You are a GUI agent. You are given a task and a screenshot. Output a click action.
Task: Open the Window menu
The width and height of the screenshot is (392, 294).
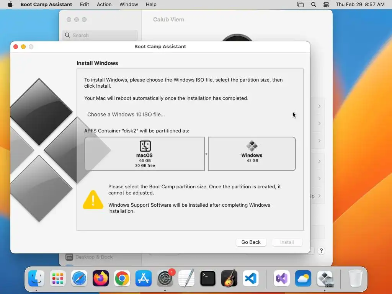[x=129, y=4]
